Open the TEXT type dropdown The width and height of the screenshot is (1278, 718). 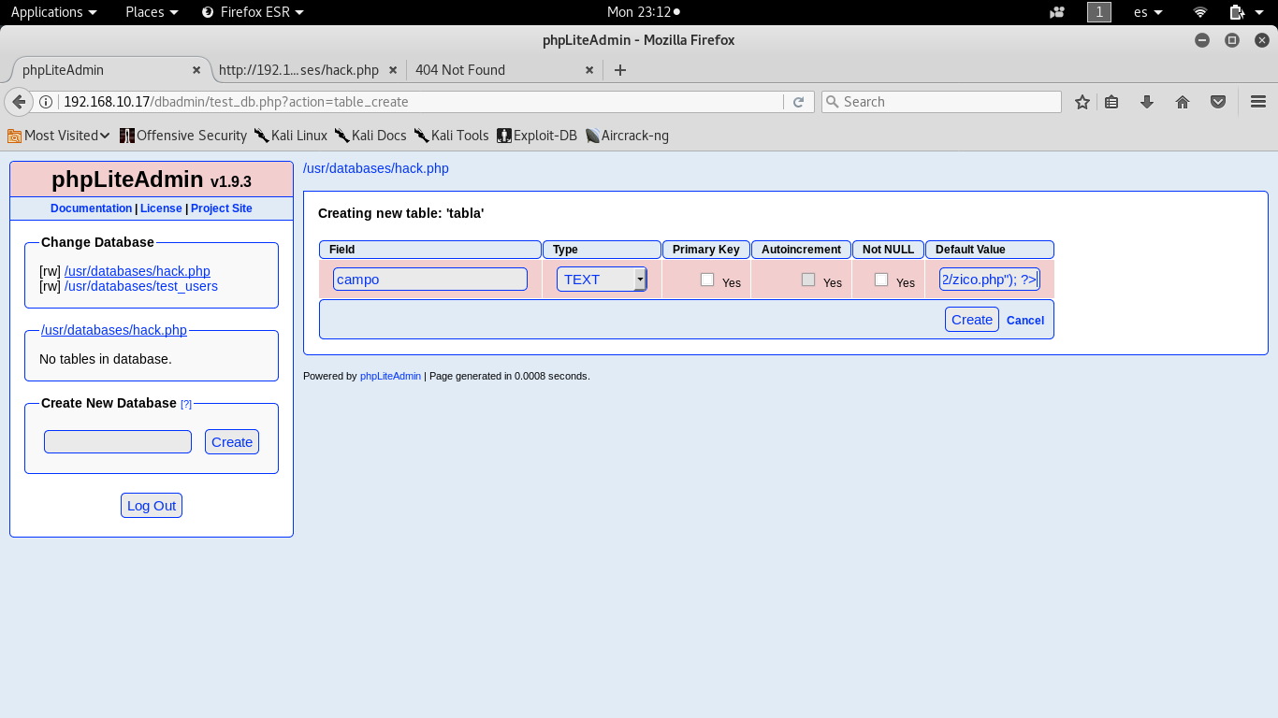click(602, 280)
